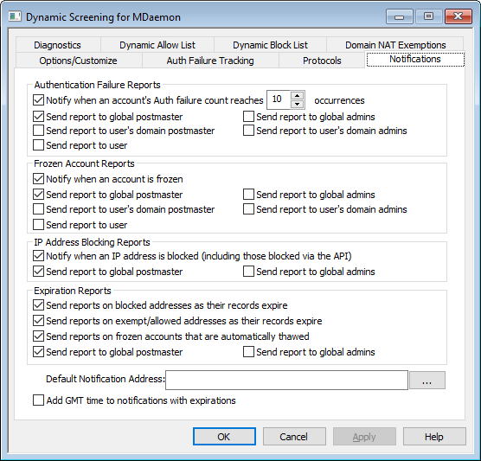Go to the Domain NAT Exemptions tab
This screenshot has height=461, width=481.
(x=395, y=45)
